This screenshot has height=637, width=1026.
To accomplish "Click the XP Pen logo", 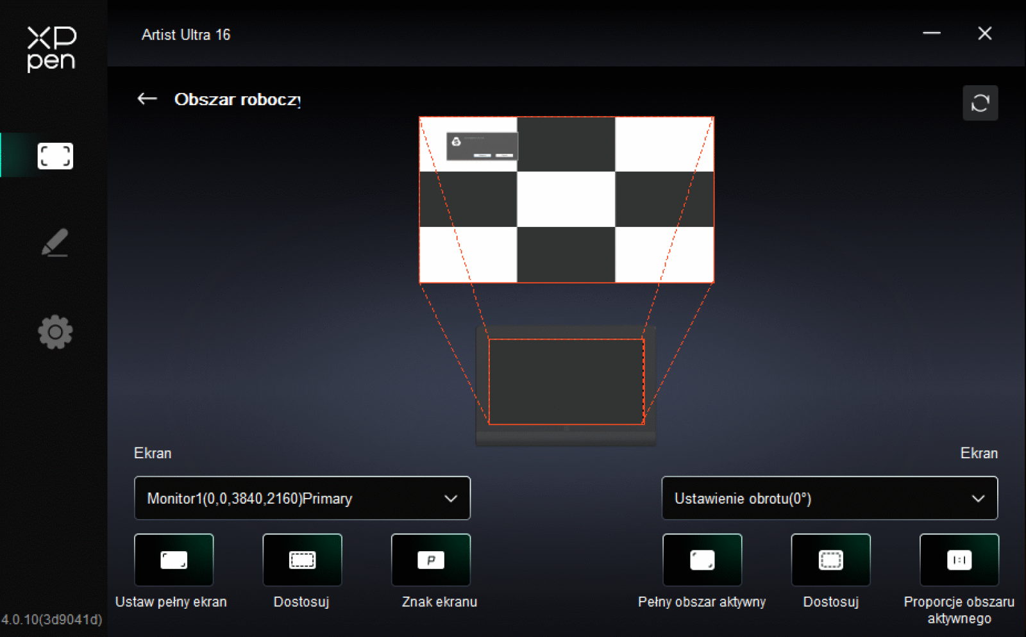I will pyautogui.click(x=51, y=49).
